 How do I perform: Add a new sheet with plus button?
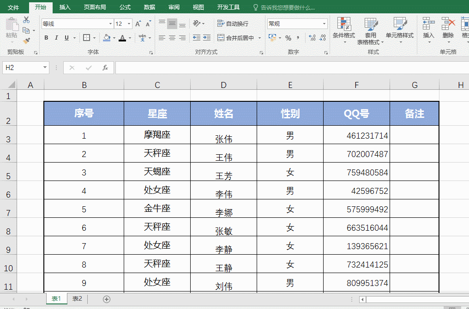pos(107,299)
